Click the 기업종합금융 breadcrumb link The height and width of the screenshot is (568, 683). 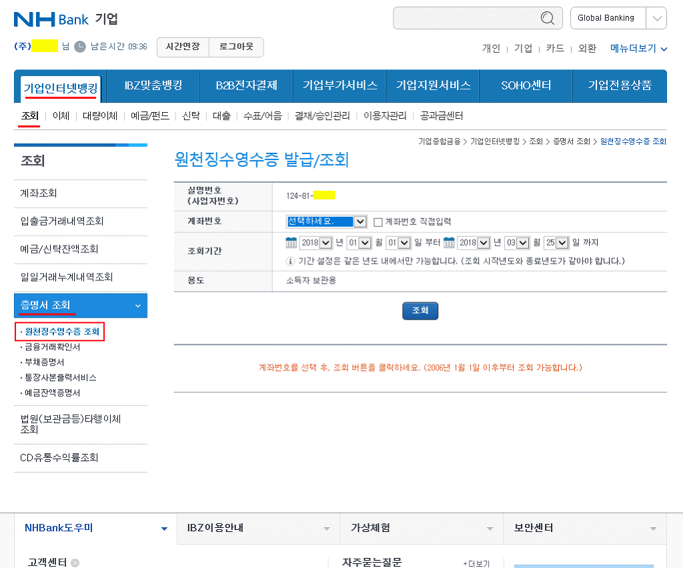click(x=439, y=141)
